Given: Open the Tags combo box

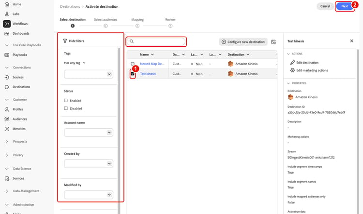Looking at the screenshot, I should tap(89, 74).
